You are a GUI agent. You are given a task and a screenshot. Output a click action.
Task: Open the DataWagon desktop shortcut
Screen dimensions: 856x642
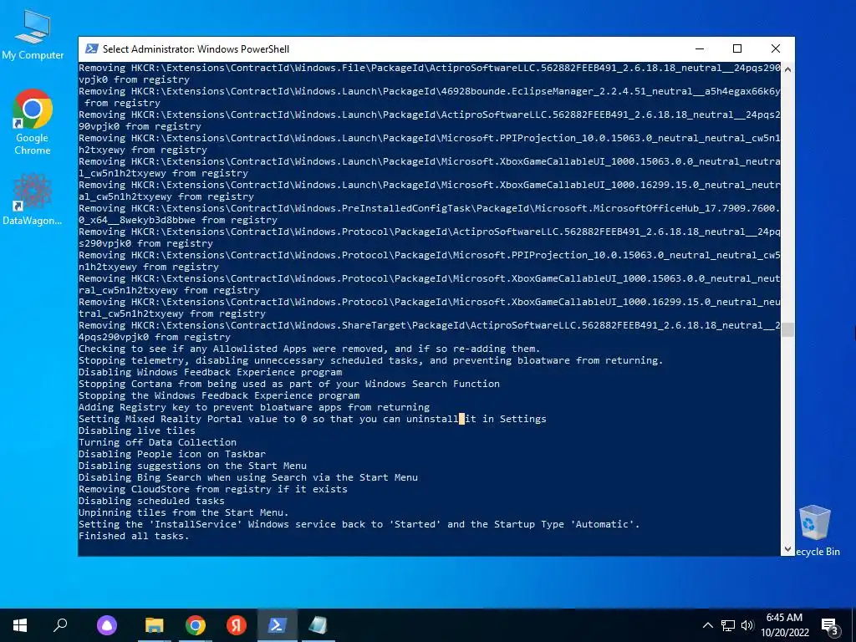(33, 199)
